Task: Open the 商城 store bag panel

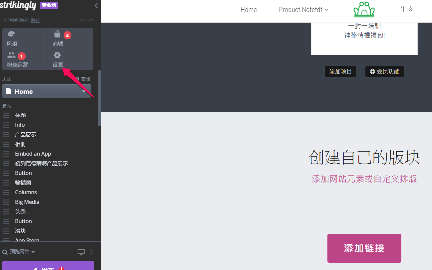Action: 71,39
